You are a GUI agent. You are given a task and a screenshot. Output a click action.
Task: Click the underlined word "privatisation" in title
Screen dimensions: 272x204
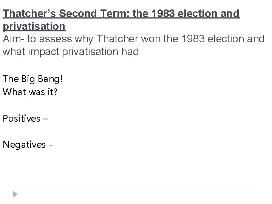click(x=34, y=27)
